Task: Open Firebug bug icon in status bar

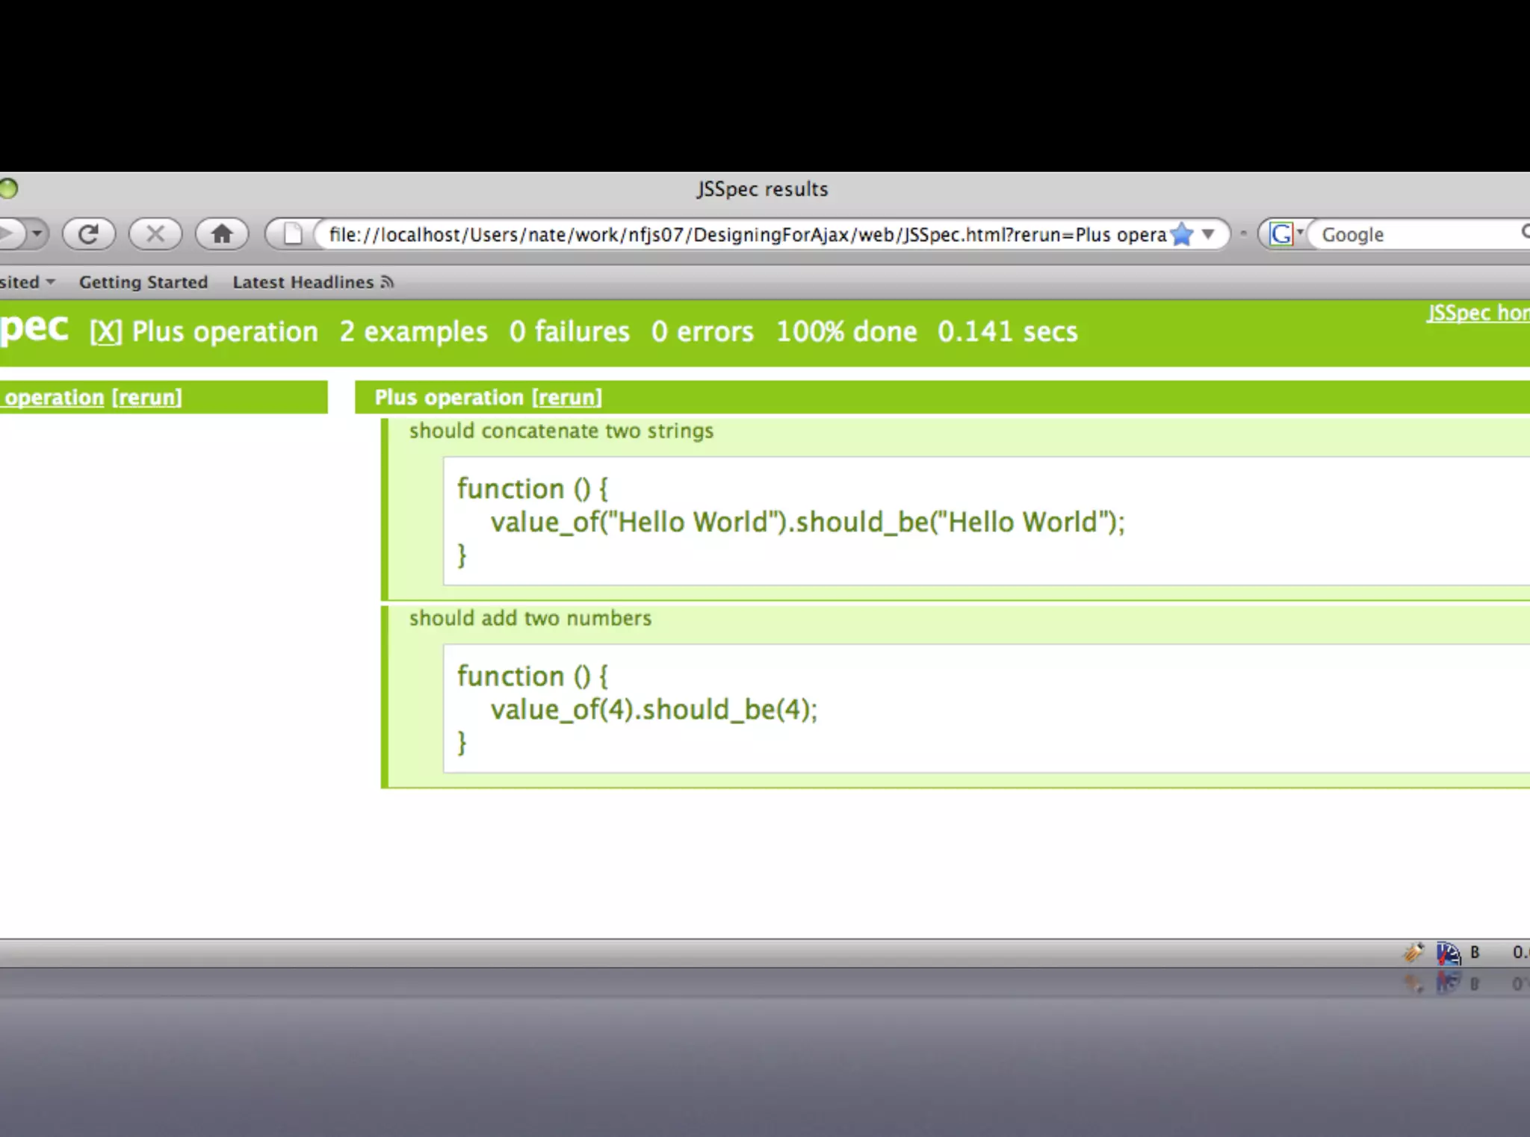Action: click(x=1413, y=952)
